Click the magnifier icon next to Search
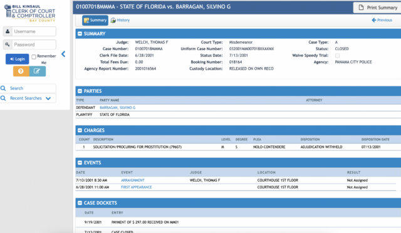Screen dimensions: 401x233 pos(3,88)
